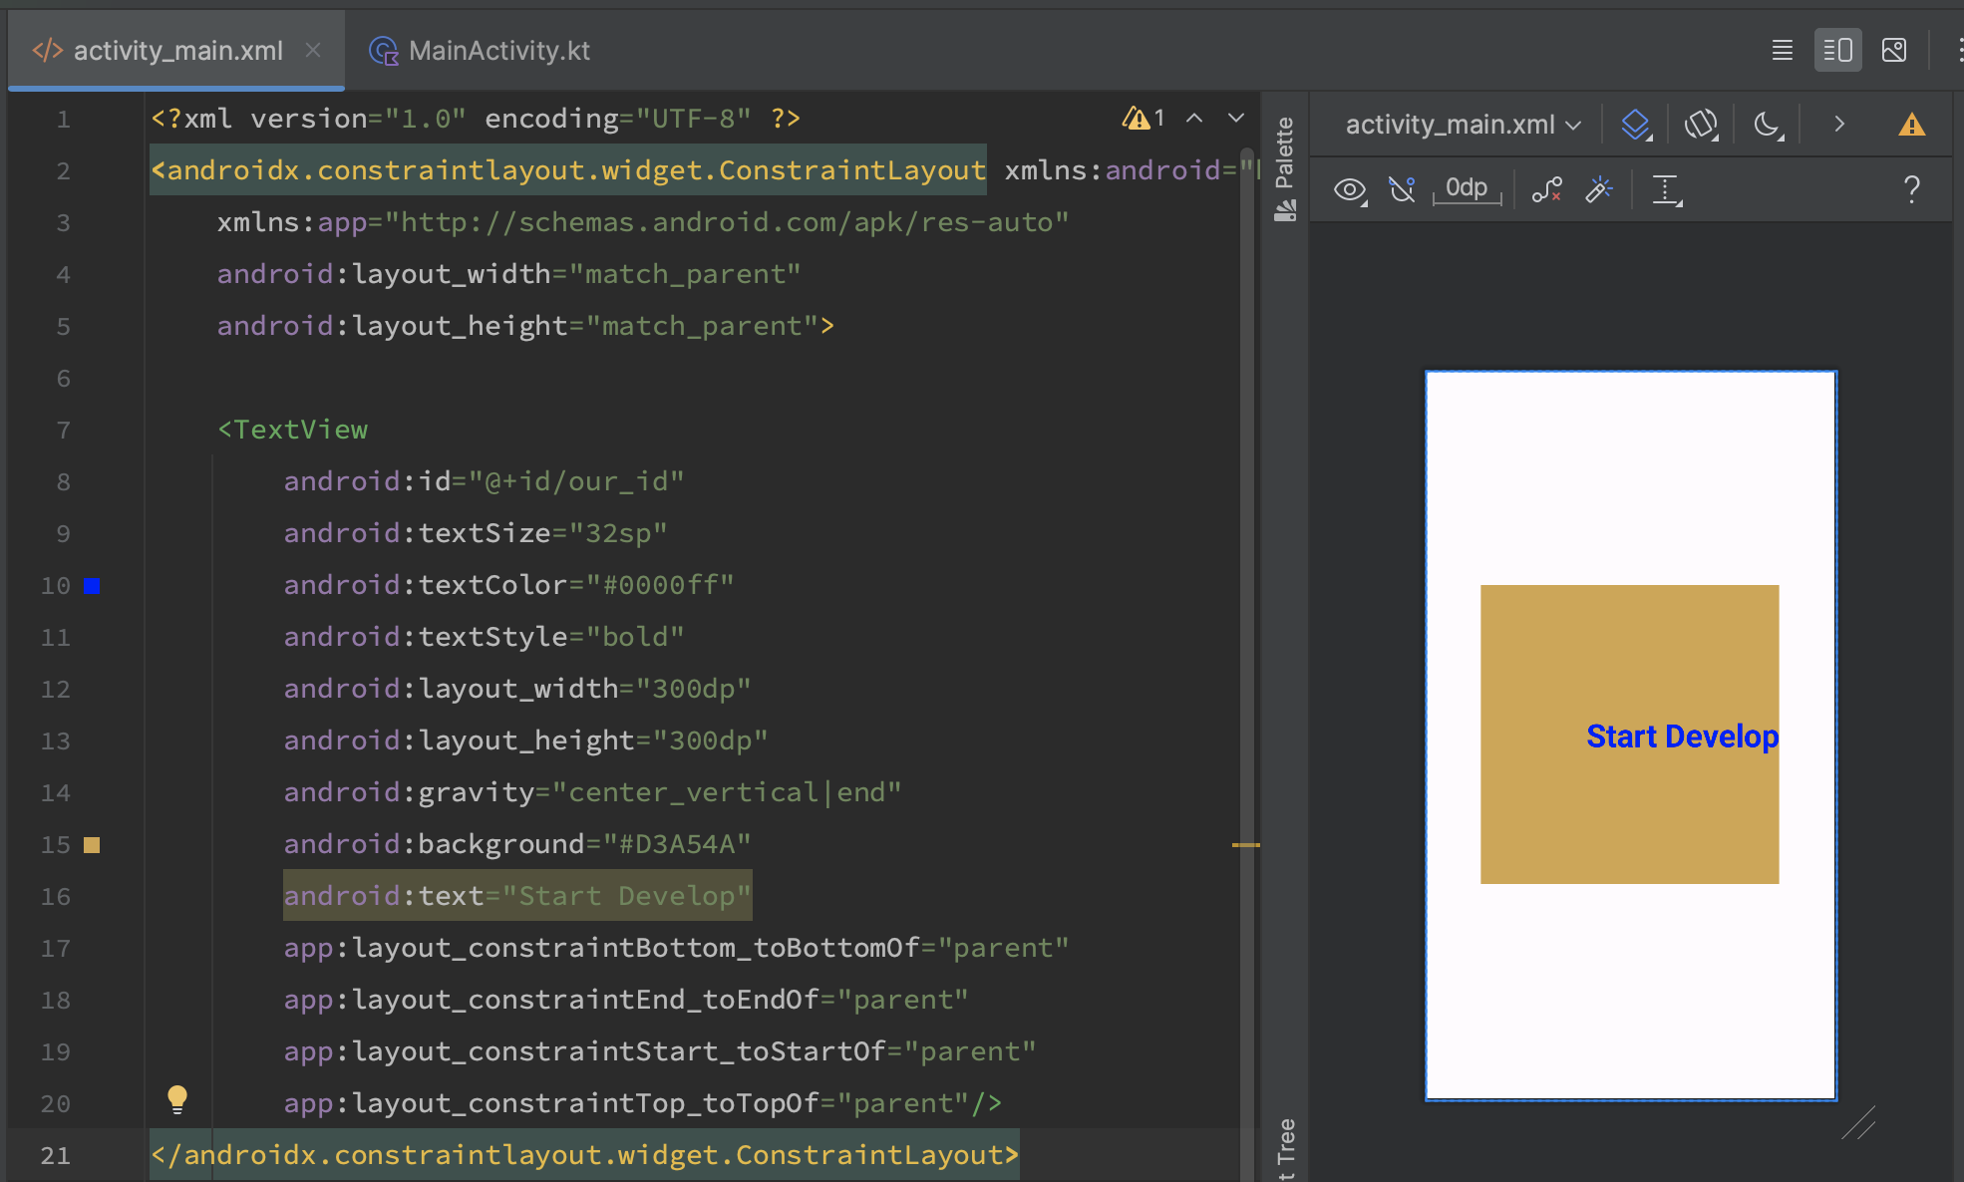Open the Guidelines dropdown
The height and width of the screenshot is (1182, 1964).
(1667, 189)
